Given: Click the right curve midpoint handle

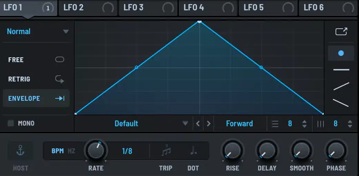Looking at the screenshot, I should [261, 67].
